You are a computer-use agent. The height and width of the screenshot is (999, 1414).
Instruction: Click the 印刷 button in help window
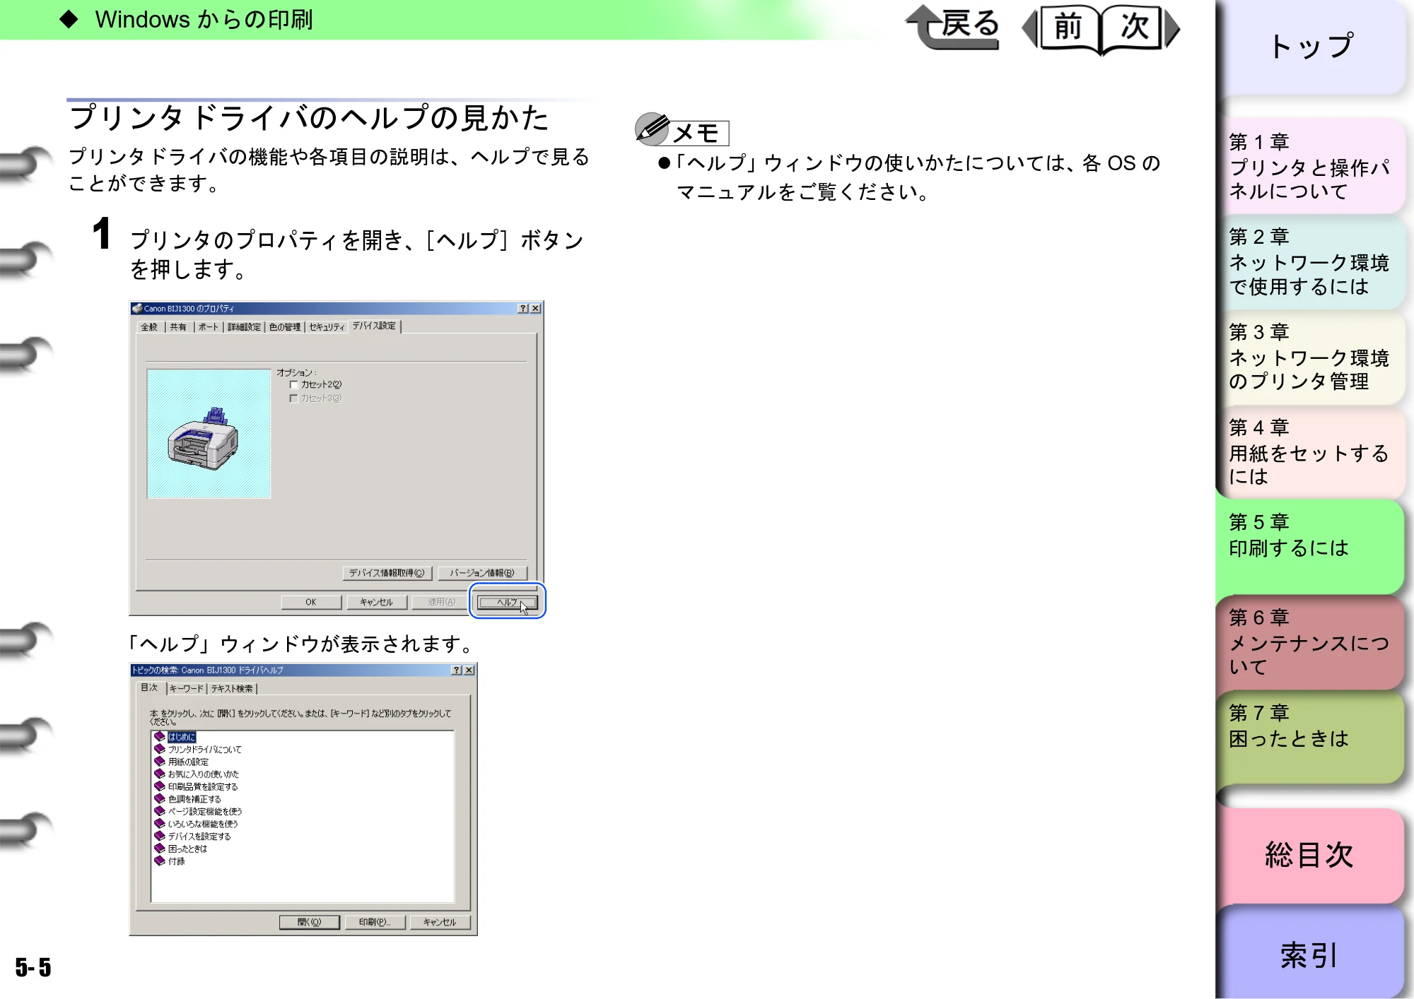(375, 922)
